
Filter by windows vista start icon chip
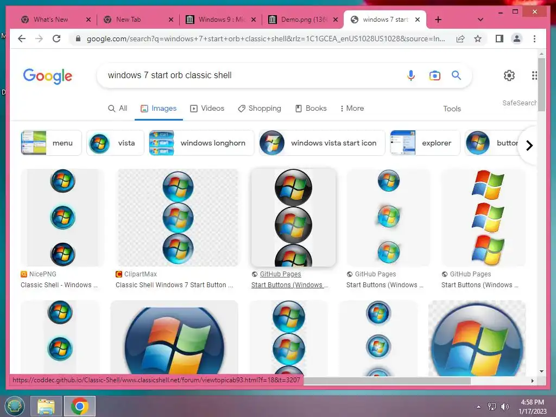point(322,143)
